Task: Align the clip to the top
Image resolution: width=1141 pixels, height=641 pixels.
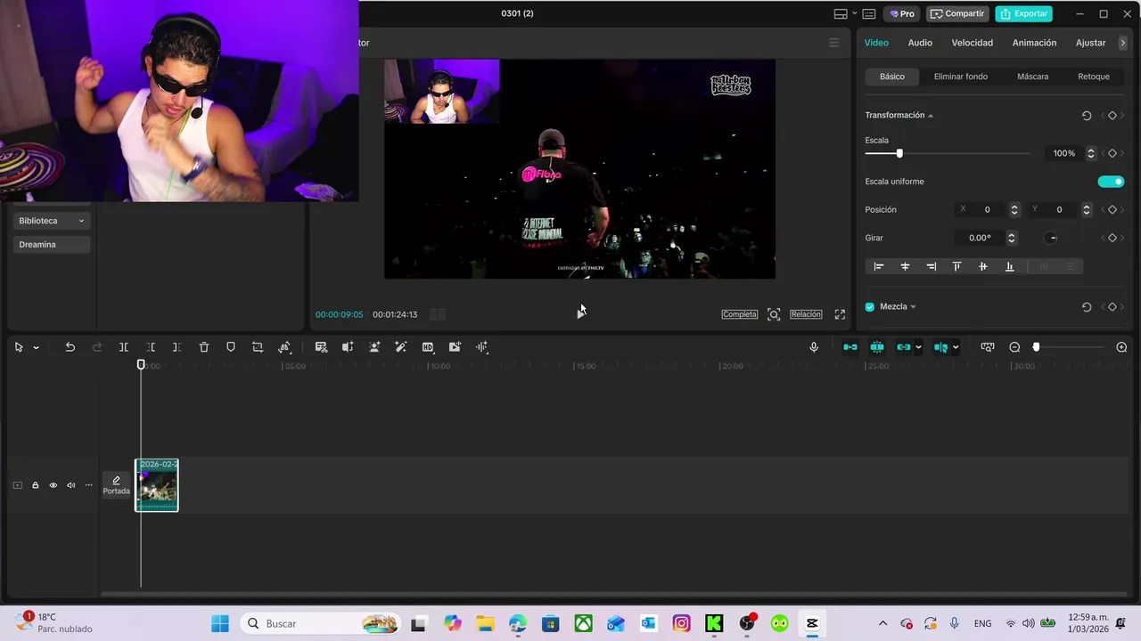Action: click(x=956, y=266)
